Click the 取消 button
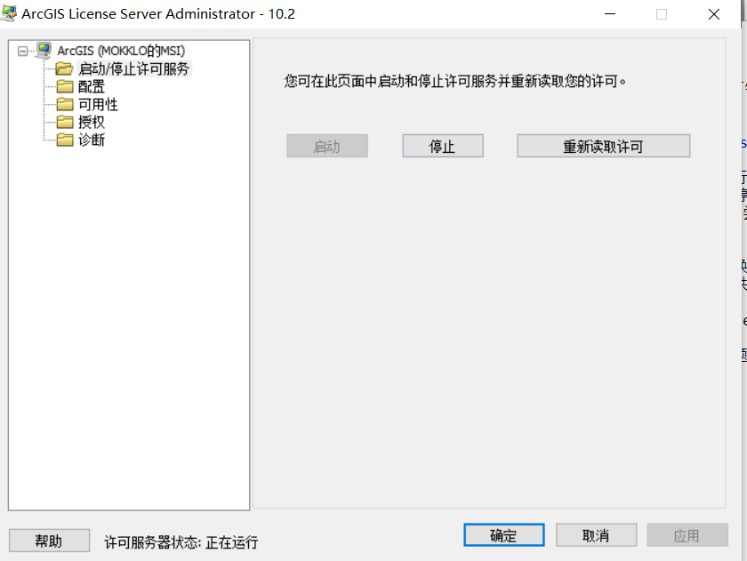 (596, 535)
